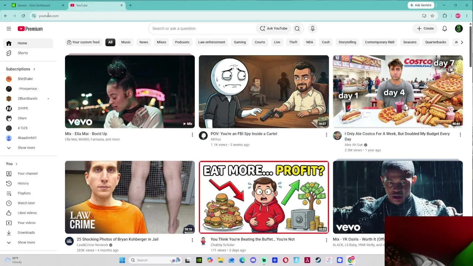Reload the page in Chrome

(23, 16)
